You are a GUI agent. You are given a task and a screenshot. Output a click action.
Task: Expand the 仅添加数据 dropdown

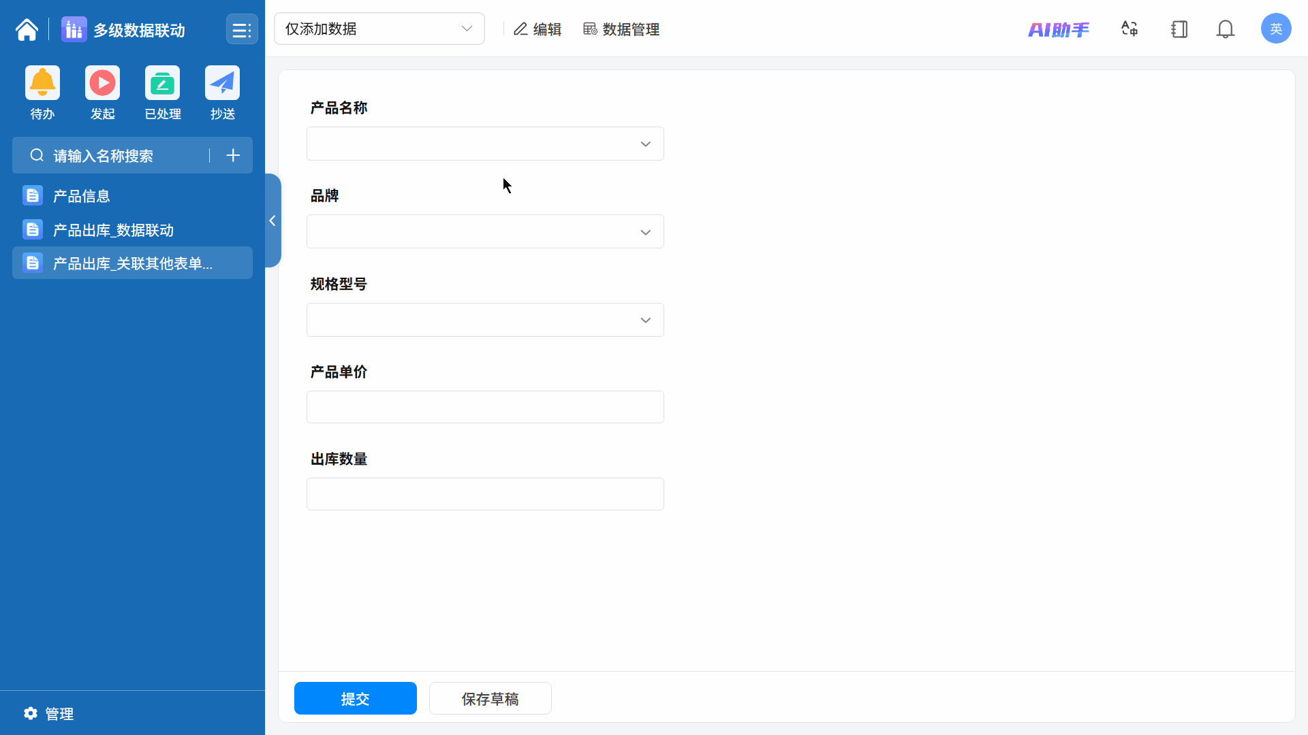[379, 29]
